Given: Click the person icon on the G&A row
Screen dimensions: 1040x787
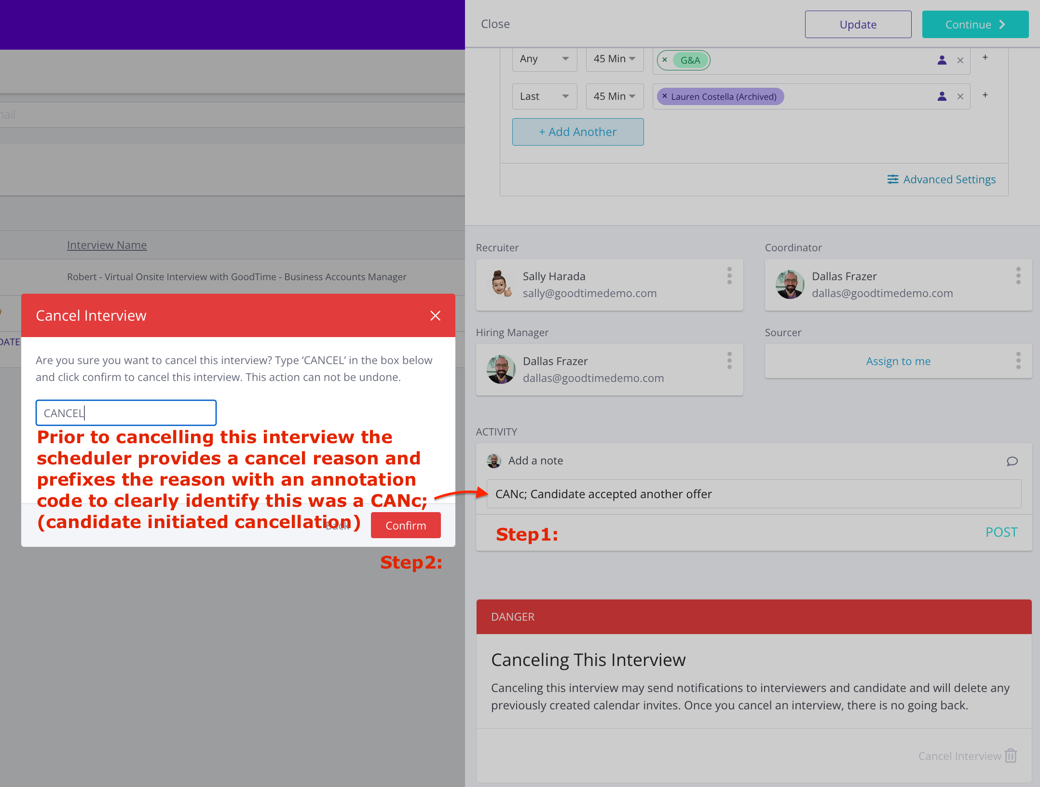Looking at the screenshot, I should point(942,60).
